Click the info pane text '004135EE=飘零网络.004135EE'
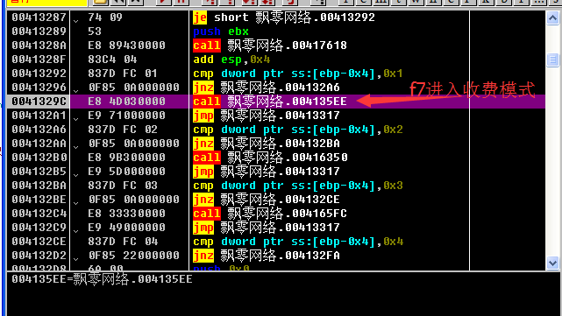 click(x=102, y=278)
